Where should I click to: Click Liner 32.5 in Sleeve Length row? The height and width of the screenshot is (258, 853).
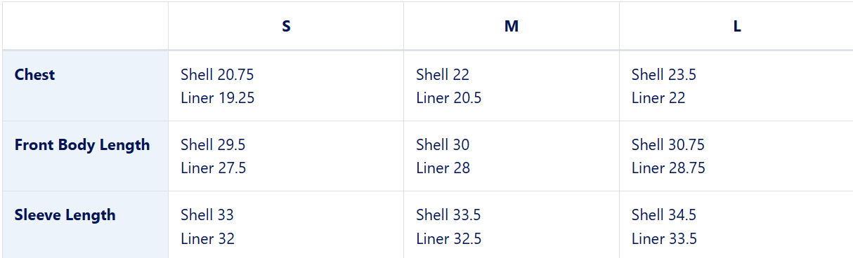pos(449,238)
